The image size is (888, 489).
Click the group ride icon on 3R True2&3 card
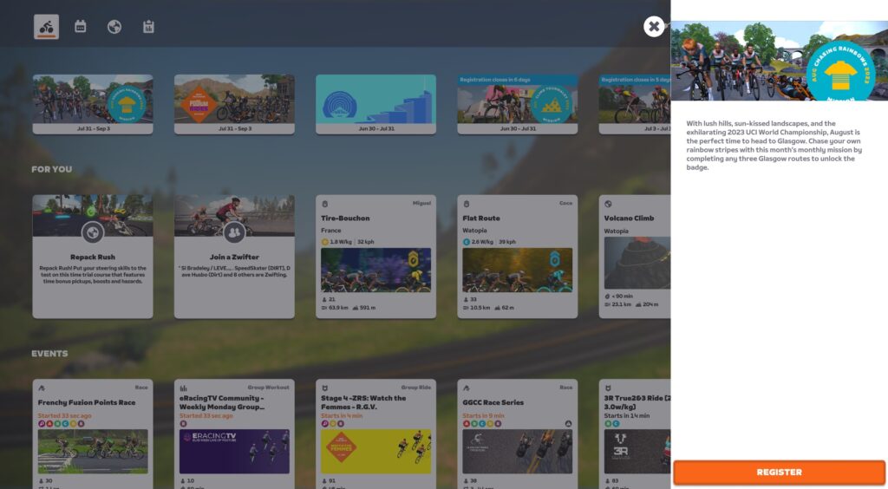pos(608,388)
